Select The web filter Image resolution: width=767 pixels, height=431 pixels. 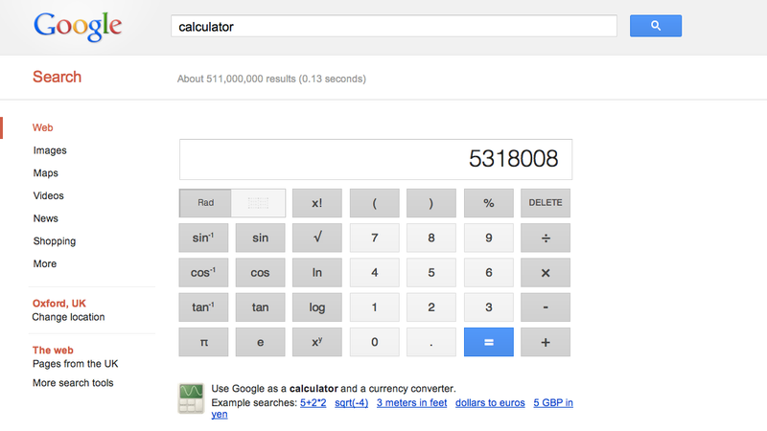coord(53,350)
